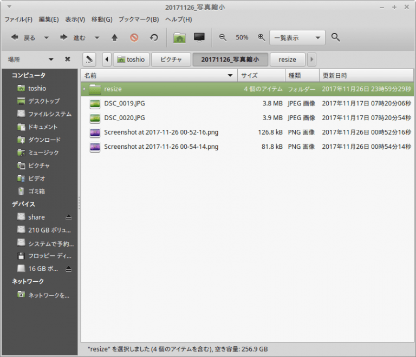The image size is (416, 357).
Task: Open the 一覧表示 view mode dropdown
Action: click(297, 38)
